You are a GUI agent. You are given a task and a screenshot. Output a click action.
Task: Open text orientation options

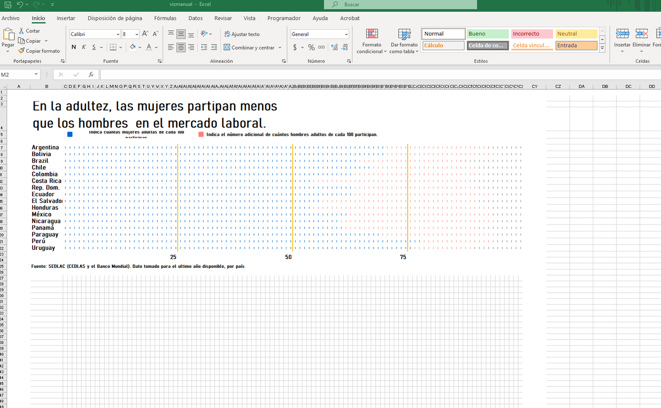[206, 34]
